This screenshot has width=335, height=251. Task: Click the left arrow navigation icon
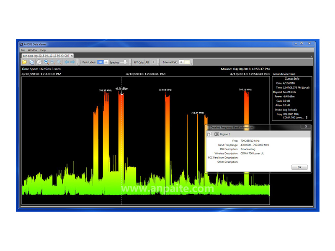click(66, 62)
